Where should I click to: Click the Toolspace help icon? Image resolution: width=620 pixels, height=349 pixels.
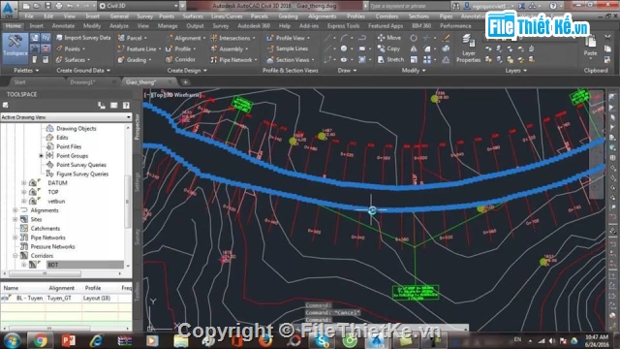126,106
